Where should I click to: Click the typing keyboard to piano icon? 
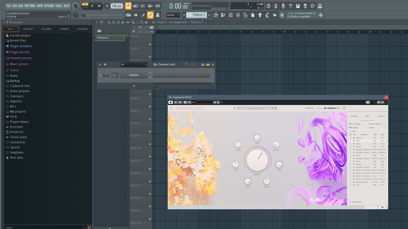[128, 15]
